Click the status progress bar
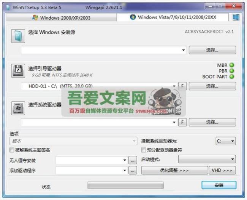 pos(125,185)
